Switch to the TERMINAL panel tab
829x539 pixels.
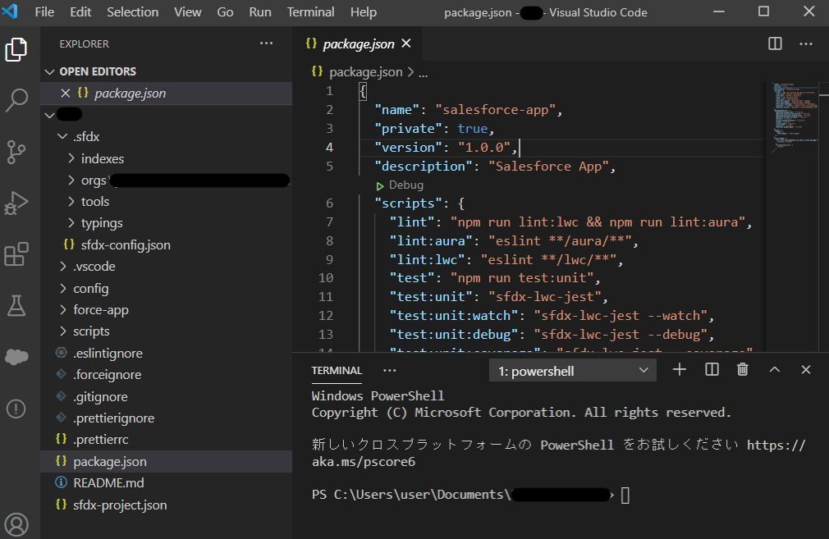coord(337,371)
